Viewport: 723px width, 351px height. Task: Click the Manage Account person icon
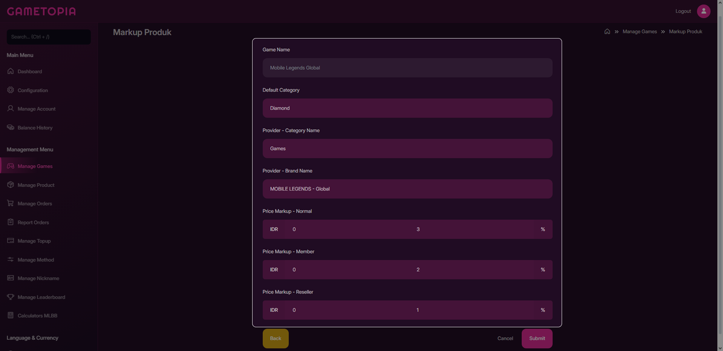(11, 108)
